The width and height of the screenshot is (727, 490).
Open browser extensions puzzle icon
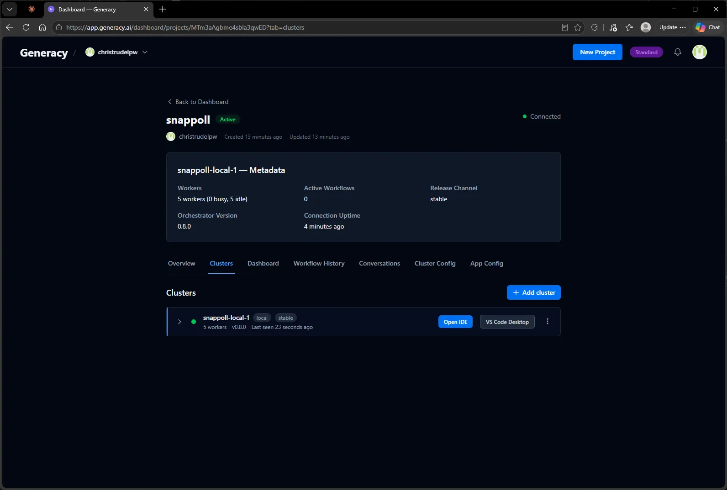[594, 27]
